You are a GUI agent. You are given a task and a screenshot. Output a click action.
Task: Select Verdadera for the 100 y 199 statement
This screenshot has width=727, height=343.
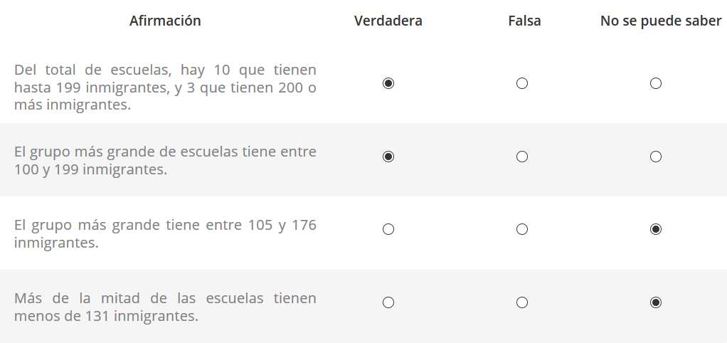click(388, 157)
